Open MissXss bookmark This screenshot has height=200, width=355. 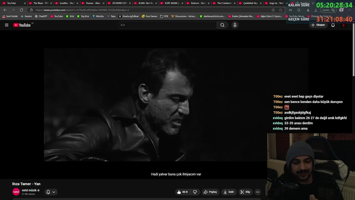pyautogui.click(x=98, y=16)
